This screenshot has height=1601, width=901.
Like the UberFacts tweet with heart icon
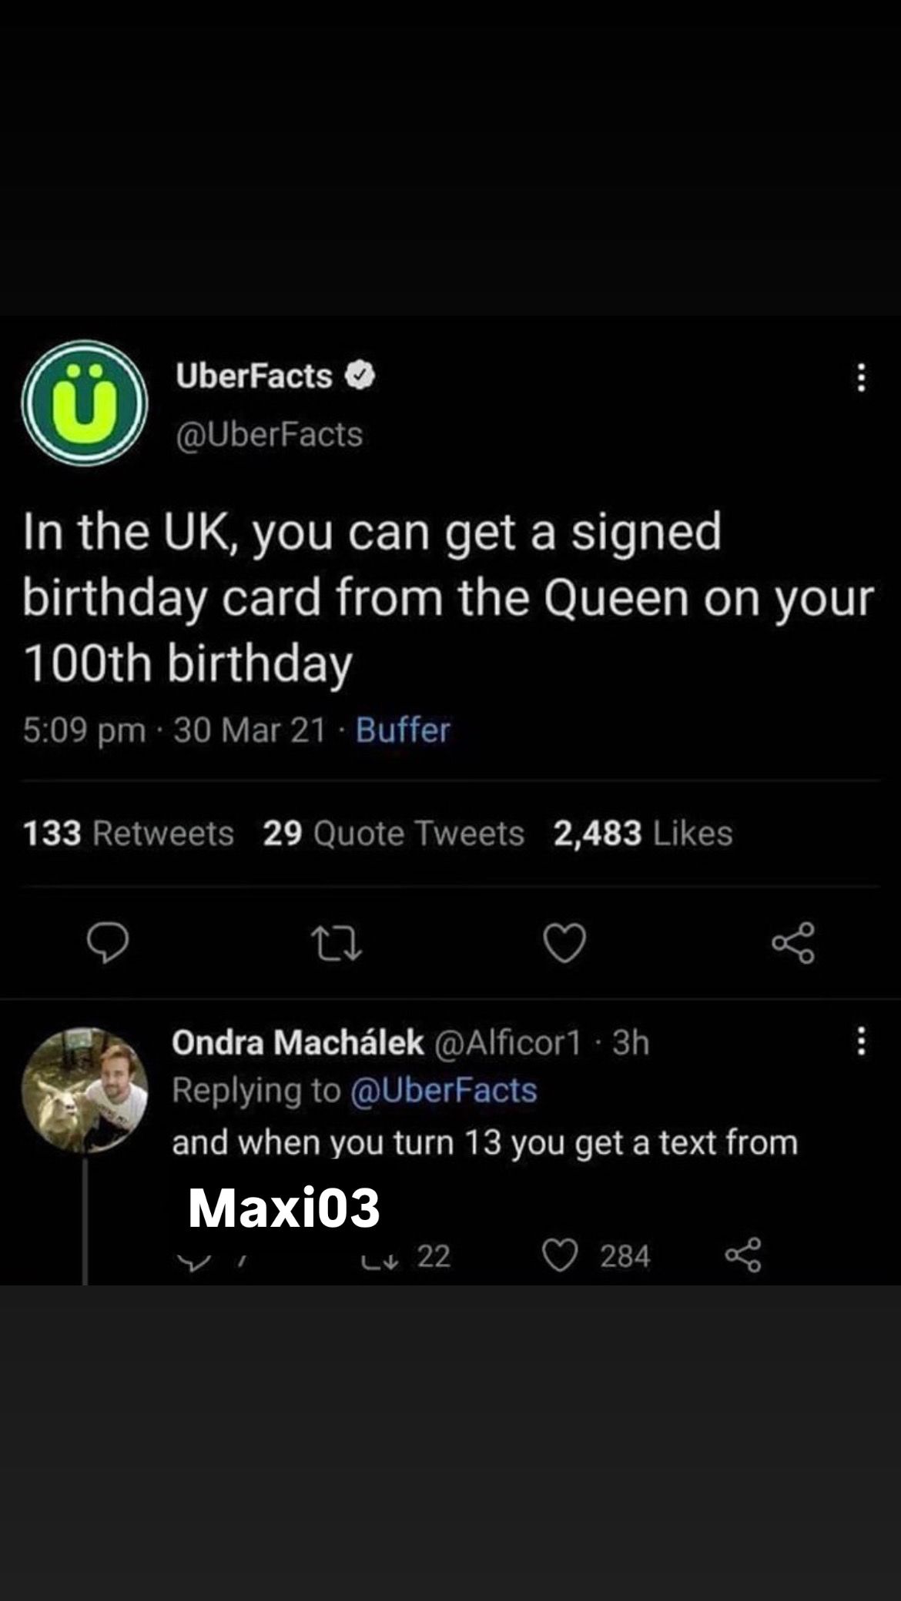(564, 943)
